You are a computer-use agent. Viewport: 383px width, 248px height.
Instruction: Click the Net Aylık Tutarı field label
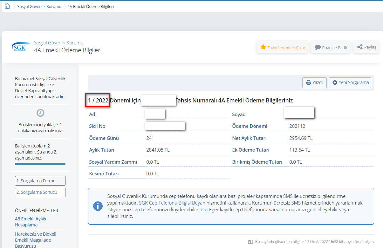coord(249,138)
